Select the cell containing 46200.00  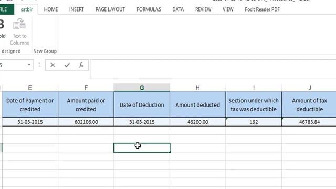(198, 122)
